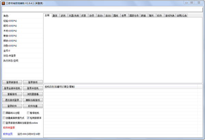Image resolution: width=205 pixels, height=140 pixels.
Task: Click the 登录软件 button
Action: (12, 106)
